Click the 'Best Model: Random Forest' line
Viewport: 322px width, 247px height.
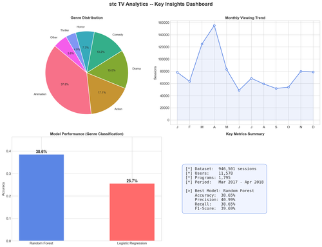click(x=220, y=191)
